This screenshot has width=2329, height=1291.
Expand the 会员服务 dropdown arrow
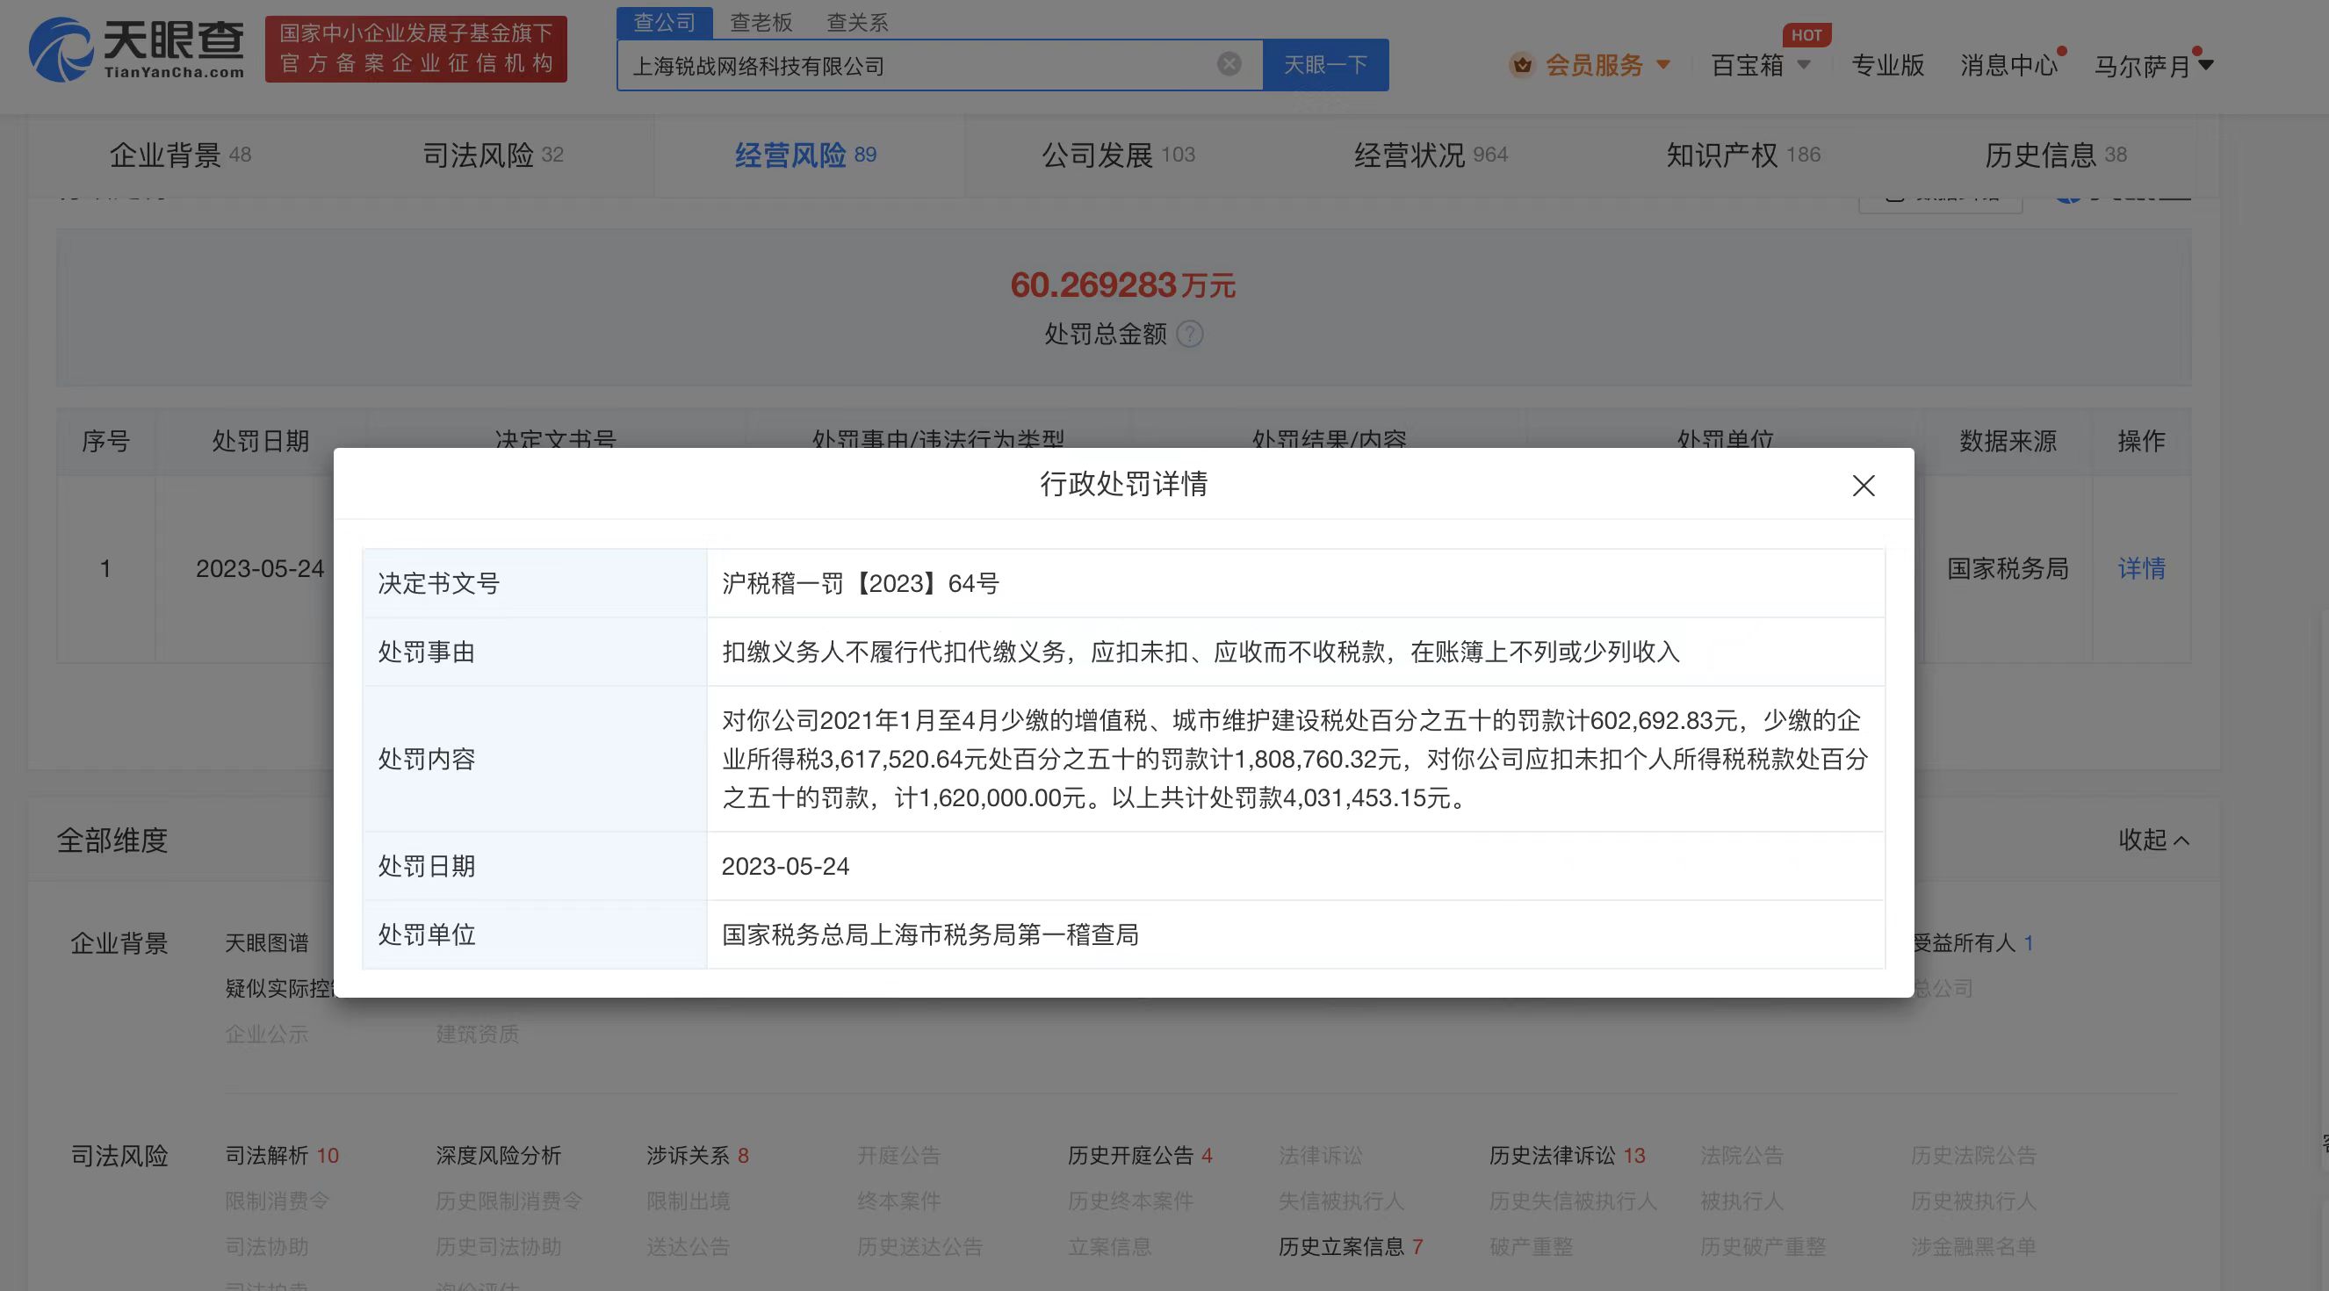(1663, 65)
